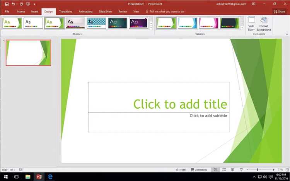The width and height of the screenshot is (290, 181).
Task: Apply the dark teal theme
Action: [118, 23]
